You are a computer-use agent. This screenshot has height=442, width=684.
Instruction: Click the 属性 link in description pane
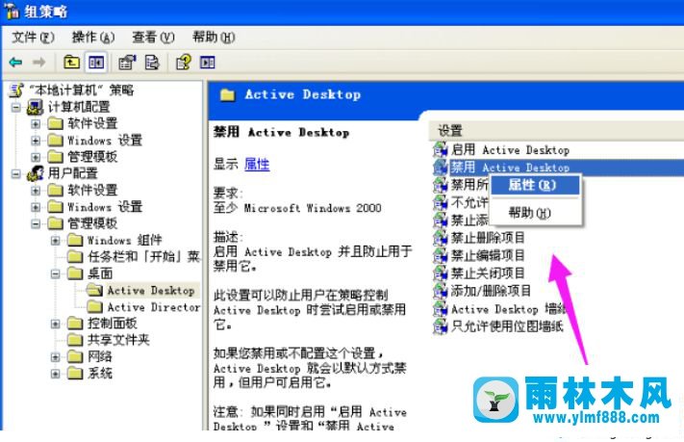[x=257, y=165]
